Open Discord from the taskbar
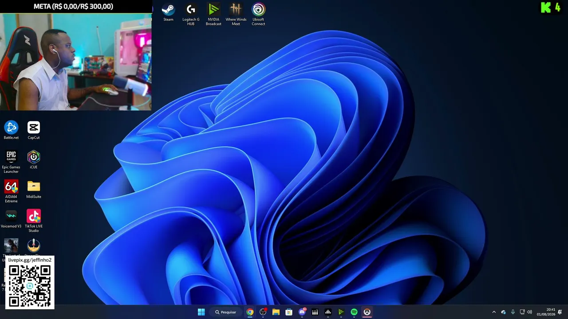Image resolution: width=568 pixels, height=319 pixels. coord(302,312)
